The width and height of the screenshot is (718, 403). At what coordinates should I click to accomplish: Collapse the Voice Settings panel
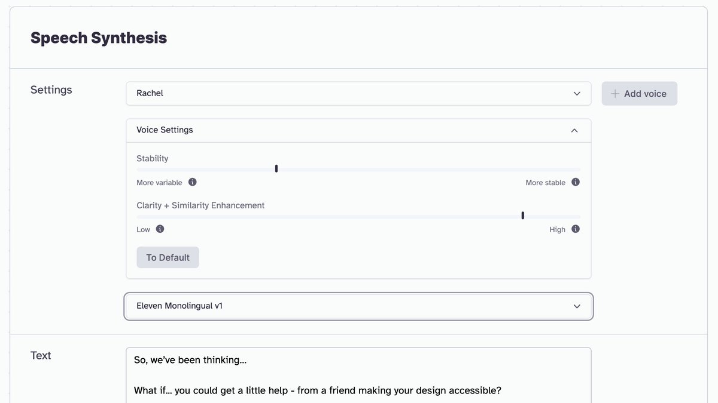tap(358, 130)
